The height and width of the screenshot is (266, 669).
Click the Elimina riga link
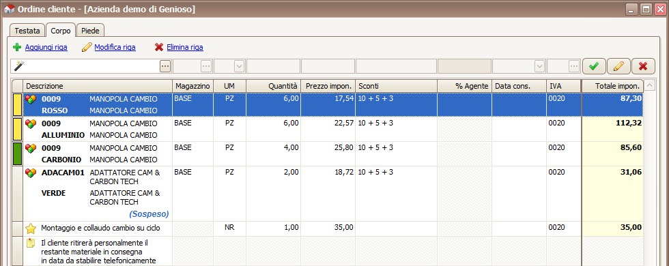coord(185,47)
